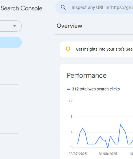Click the 8 value on the chart axis
Screen dimensions: 133x159
(72, 117)
